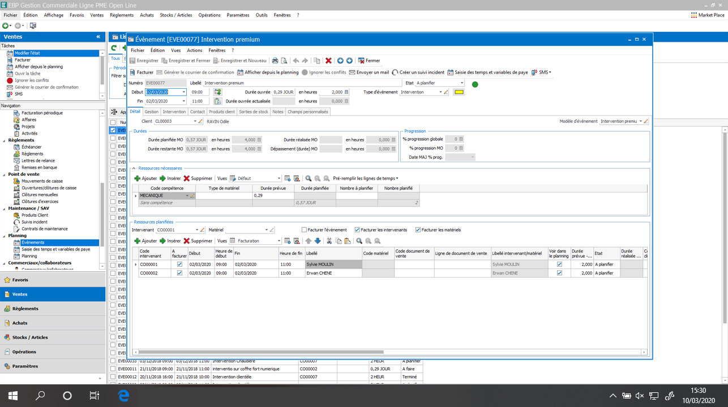The image size is (728, 407).
Task: Click the Envoyer un mail envelope icon
Action: [352, 72]
